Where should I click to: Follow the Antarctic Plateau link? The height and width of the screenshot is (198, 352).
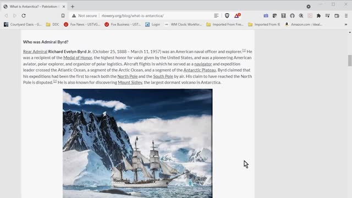click(200, 70)
